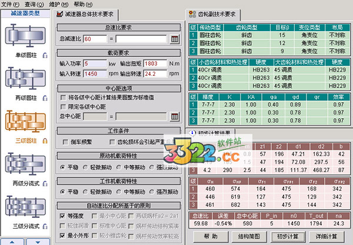The height and width of the screenshot is (245, 353).
Task: Open the 维护(M) menu
Action: tap(58, 4)
